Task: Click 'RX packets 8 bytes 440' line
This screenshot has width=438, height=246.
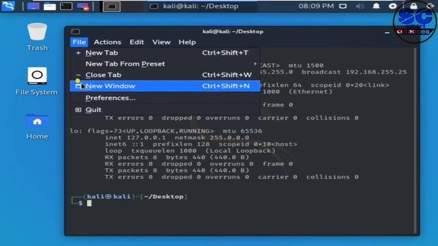Action: pyautogui.click(x=177, y=157)
